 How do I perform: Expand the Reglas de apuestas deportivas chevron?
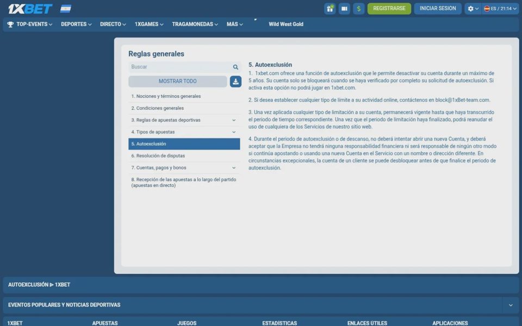(234, 120)
